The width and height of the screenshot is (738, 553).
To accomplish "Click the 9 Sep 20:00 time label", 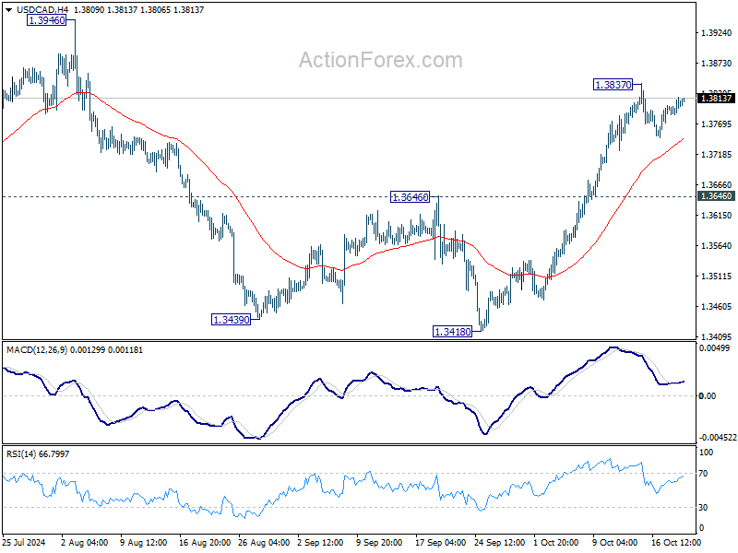I will tap(379, 542).
